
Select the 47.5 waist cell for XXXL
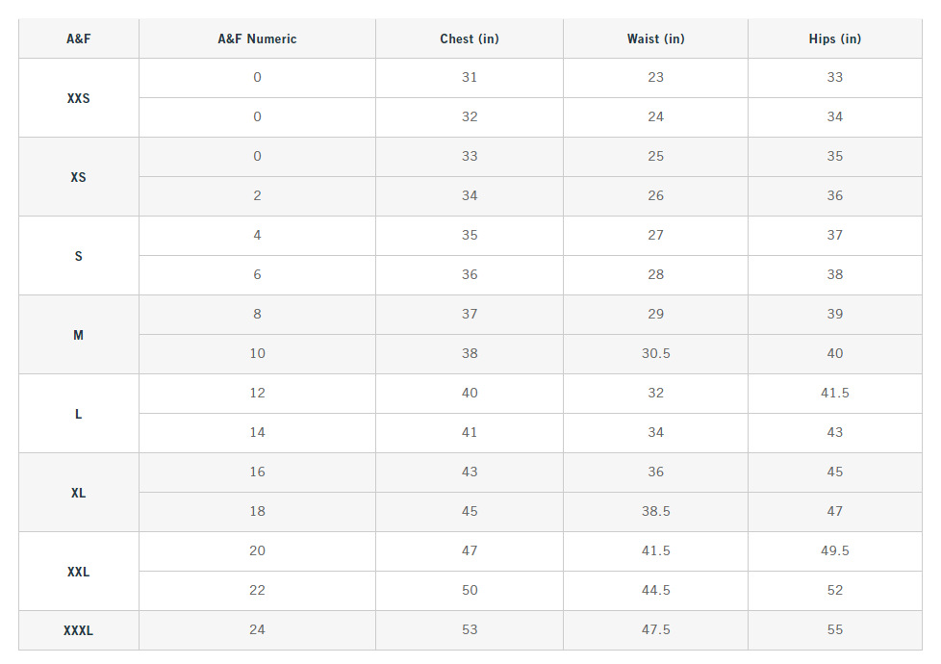(x=655, y=630)
